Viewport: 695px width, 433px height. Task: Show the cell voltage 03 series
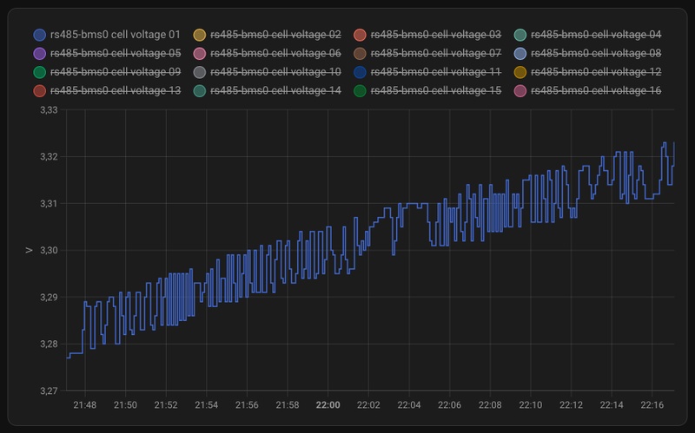pyautogui.click(x=427, y=35)
